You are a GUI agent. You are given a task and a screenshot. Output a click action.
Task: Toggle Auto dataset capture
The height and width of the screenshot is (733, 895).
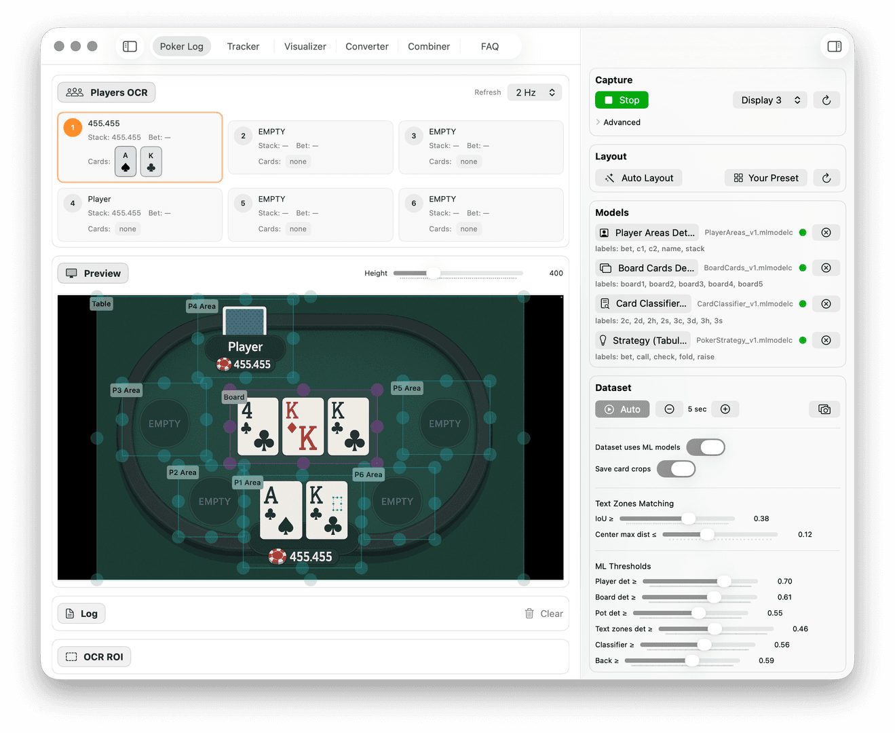[622, 409]
